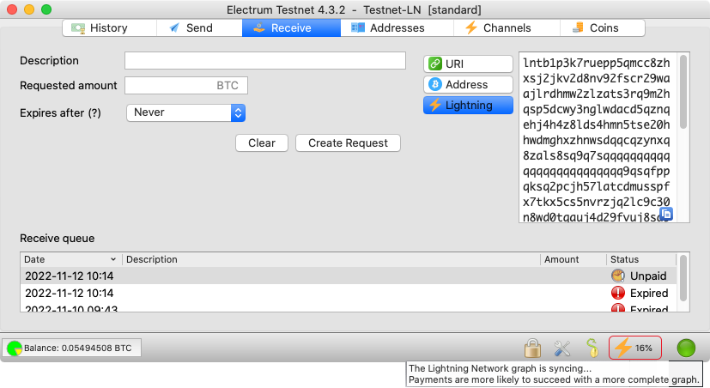
Task: Open preferences via tools icon
Action: [x=562, y=349]
